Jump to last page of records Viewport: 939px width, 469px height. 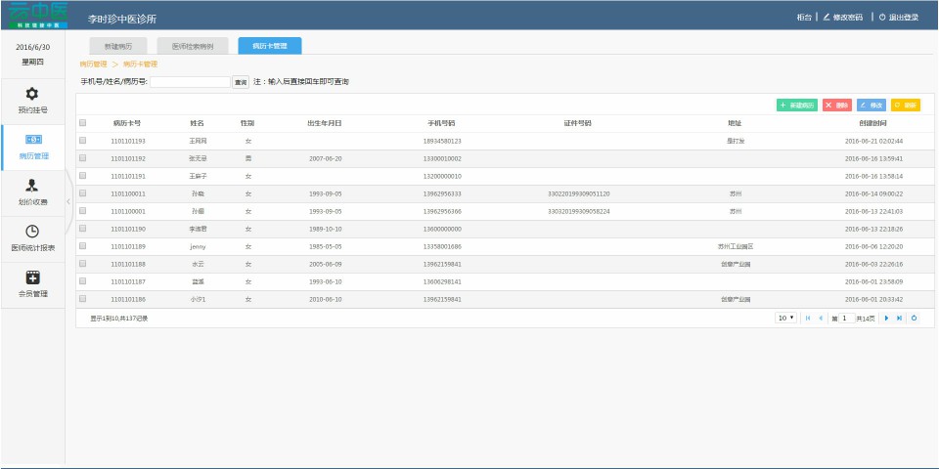point(899,319)
